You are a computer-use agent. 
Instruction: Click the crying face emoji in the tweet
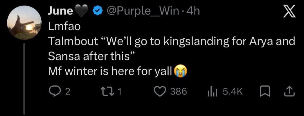point(181,71)
